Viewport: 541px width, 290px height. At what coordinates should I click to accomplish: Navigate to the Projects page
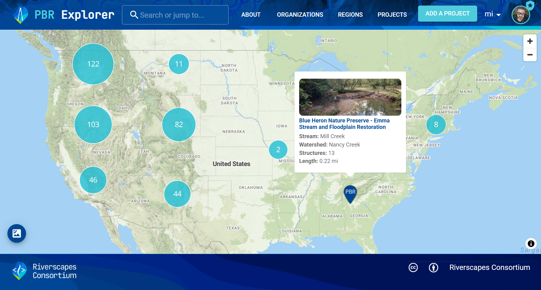392,15
